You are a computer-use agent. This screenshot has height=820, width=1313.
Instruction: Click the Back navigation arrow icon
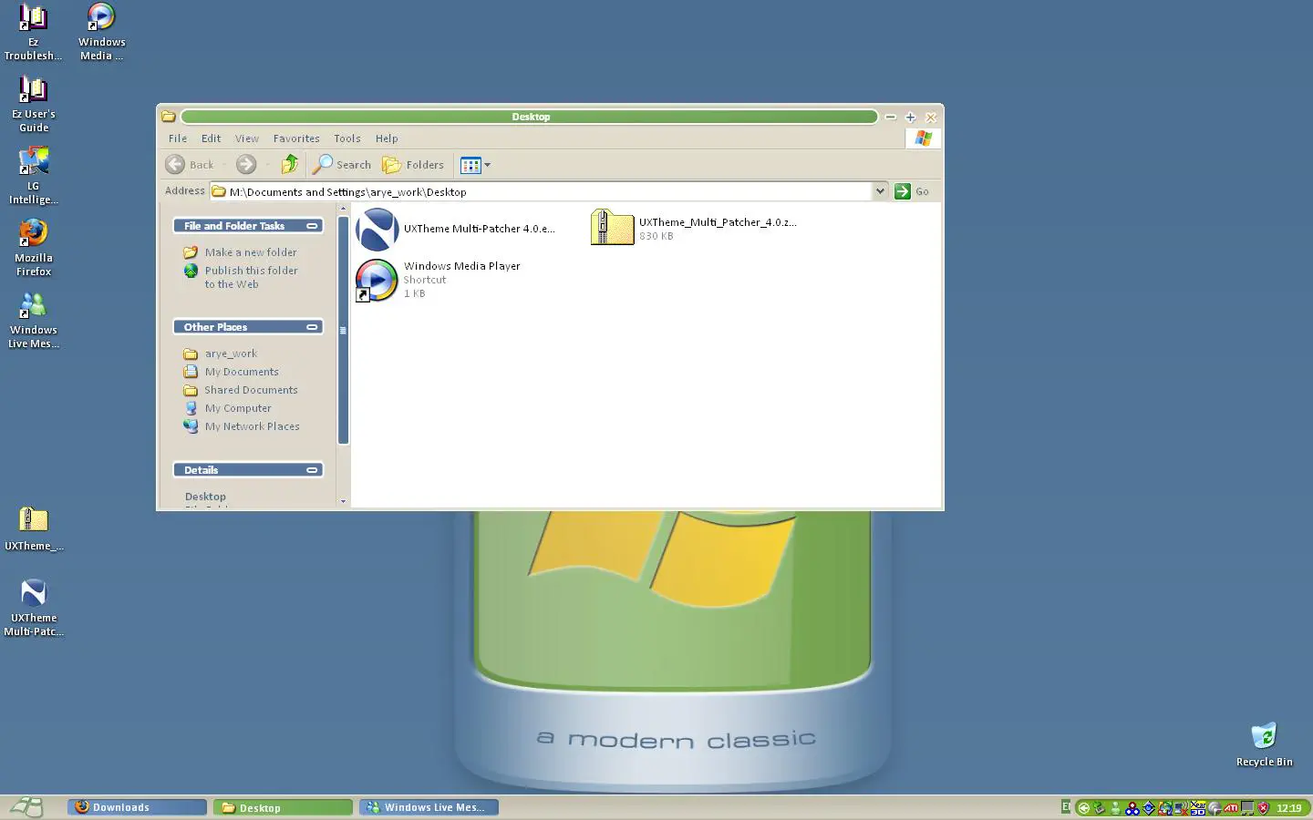(x=176, y=165)
